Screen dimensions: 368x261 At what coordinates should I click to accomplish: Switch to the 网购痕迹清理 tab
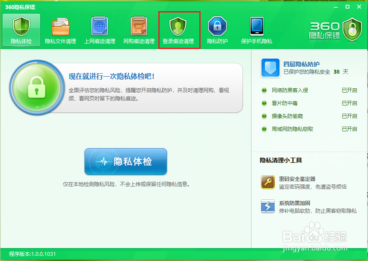(139, 30)
